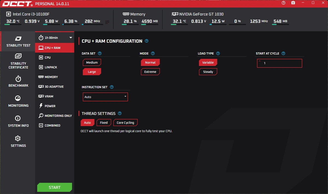The image size is (328, 194).
Task: Open the CPU core grid icon after 282 MHz
Action: pos(107,22)
